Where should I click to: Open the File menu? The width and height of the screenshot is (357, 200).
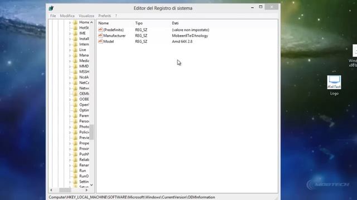pos(53,16)
